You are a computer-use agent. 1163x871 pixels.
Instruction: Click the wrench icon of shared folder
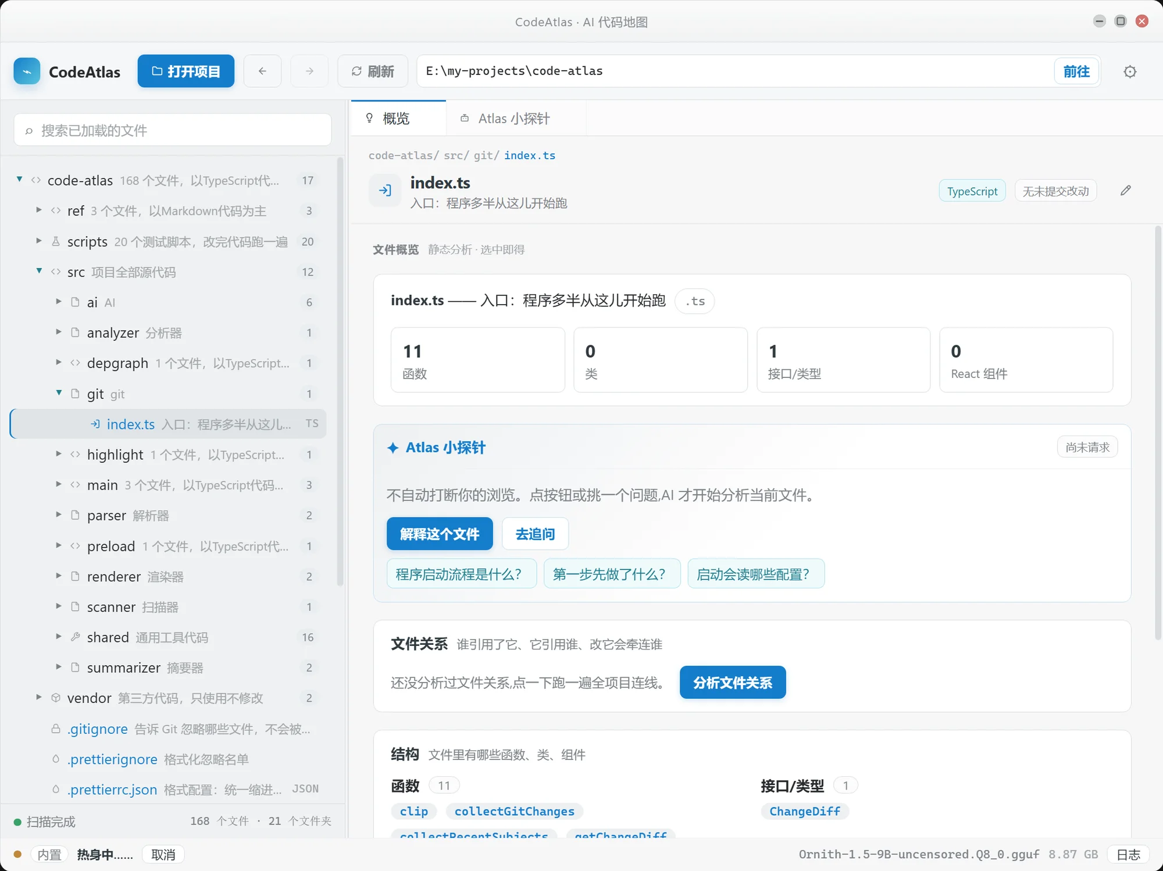75,637
